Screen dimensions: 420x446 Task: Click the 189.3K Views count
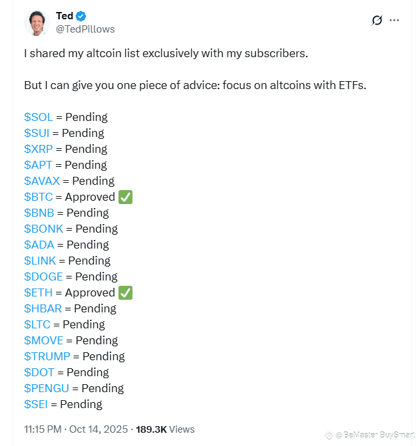(165, 429)
